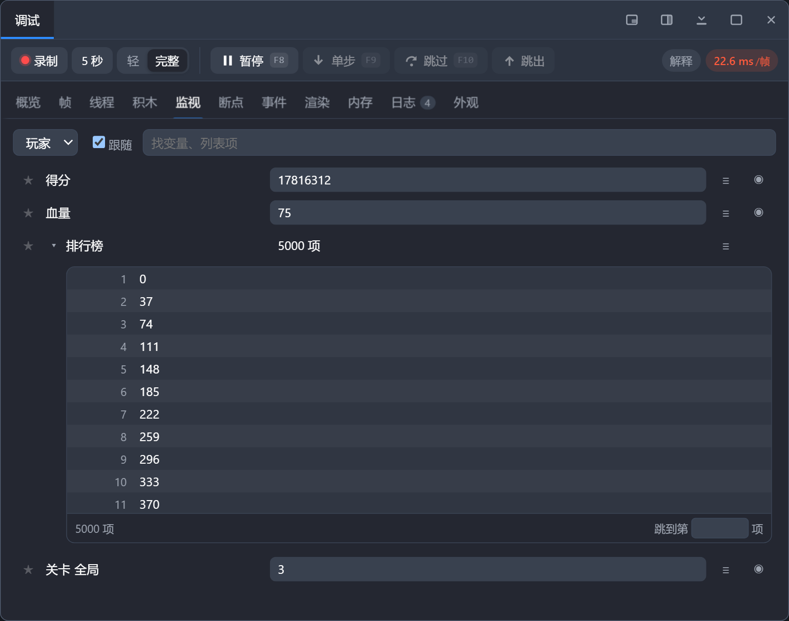
Task: Change the 5 秒 duration setting
Action: 92,61
